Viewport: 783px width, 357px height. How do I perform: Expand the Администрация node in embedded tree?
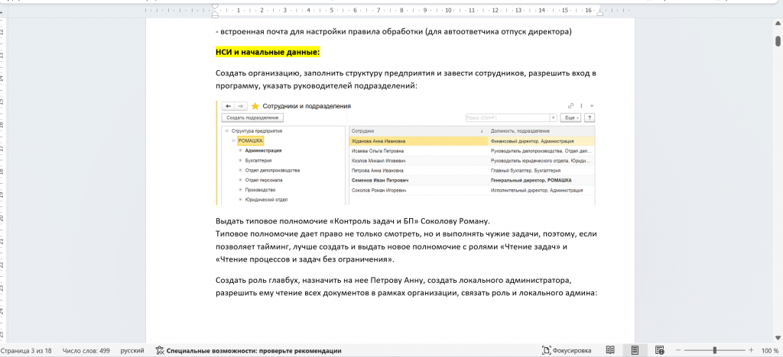pos(240,150)
